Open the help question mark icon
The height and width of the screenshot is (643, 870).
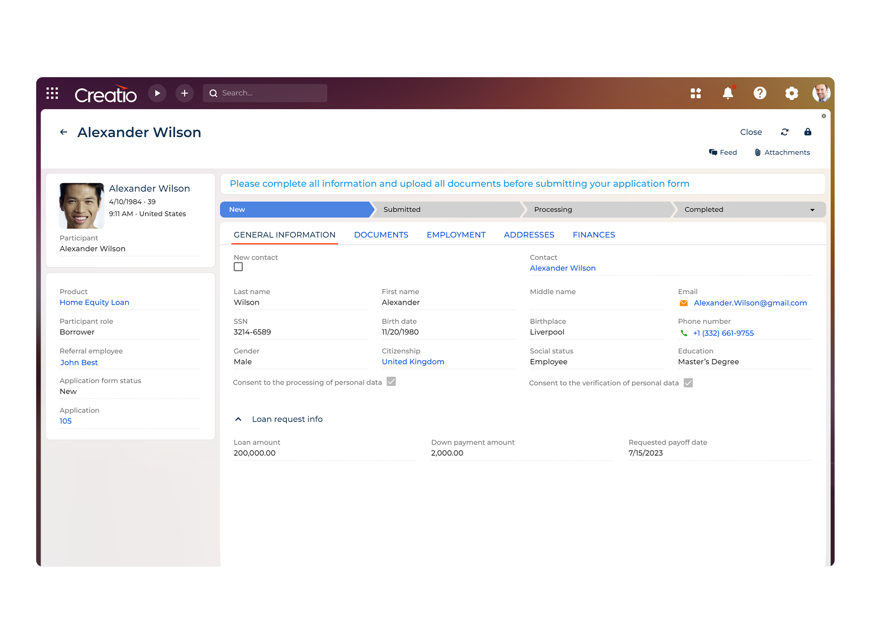pos(759,93)
